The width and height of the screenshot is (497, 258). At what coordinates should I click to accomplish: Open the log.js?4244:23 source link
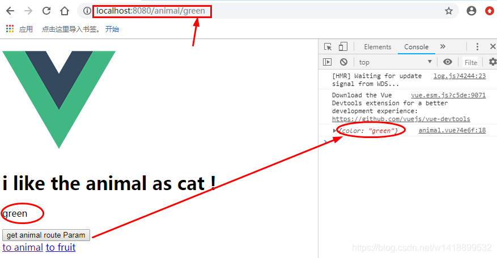460,76
